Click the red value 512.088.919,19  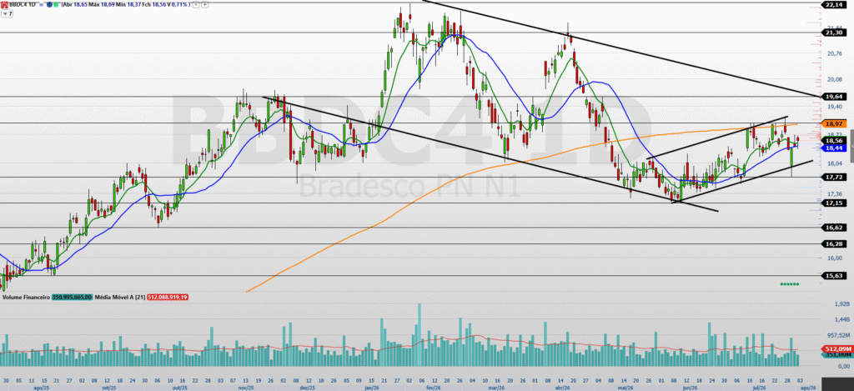click(x=167, y=298)
